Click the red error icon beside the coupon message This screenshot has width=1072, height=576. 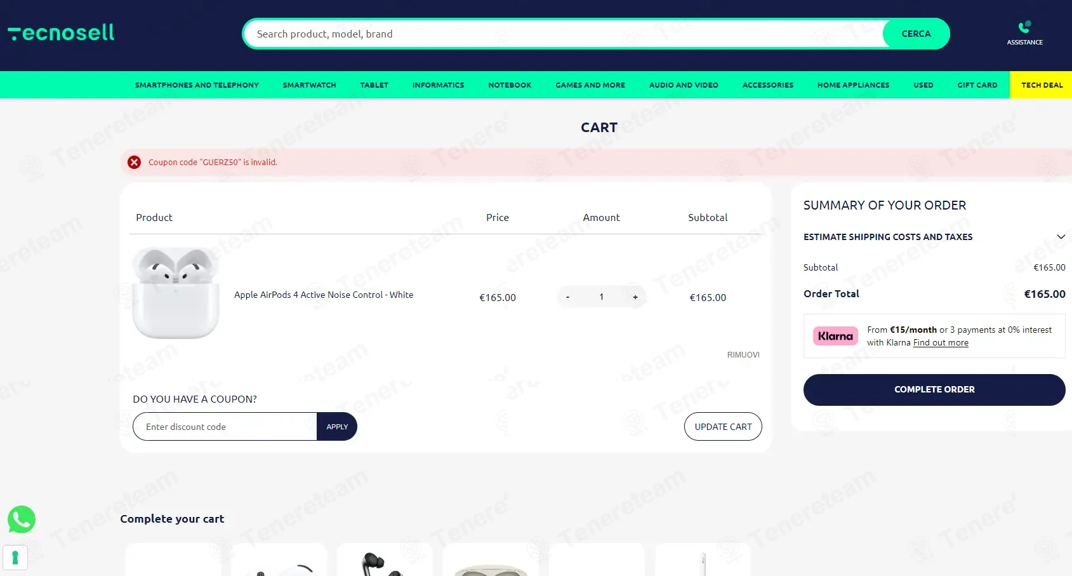(134, 162)
